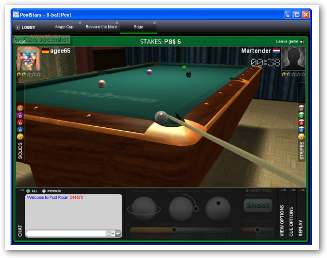Close the Beware the Mare tab
327x258 pixels.
click(117, 23)
